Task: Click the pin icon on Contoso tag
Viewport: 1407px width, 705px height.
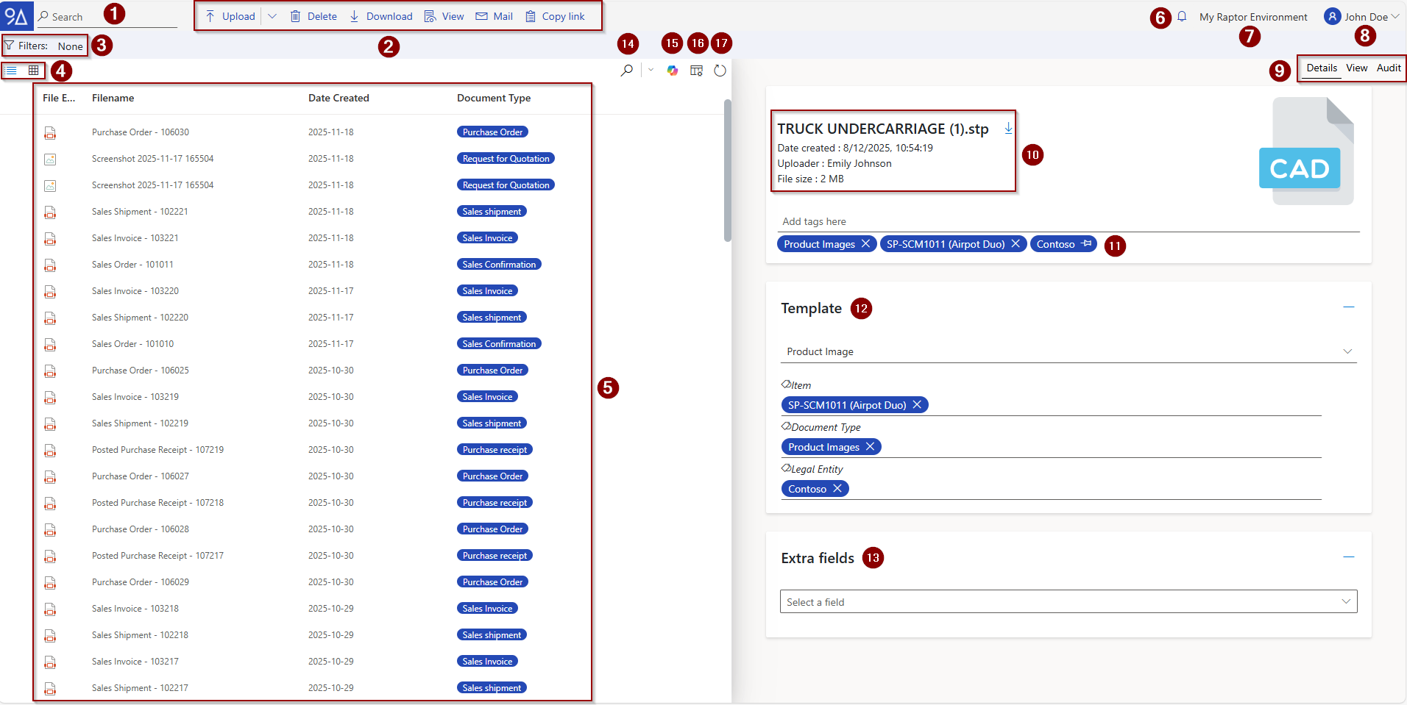Action: pyautogui.click(x=1086, y=244)
